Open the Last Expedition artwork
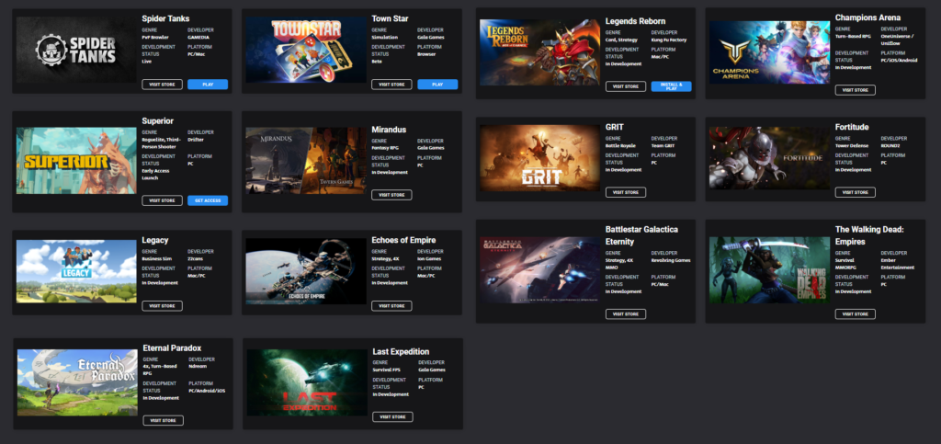Screen dimensions: 941x444 (x=307, y=382)
